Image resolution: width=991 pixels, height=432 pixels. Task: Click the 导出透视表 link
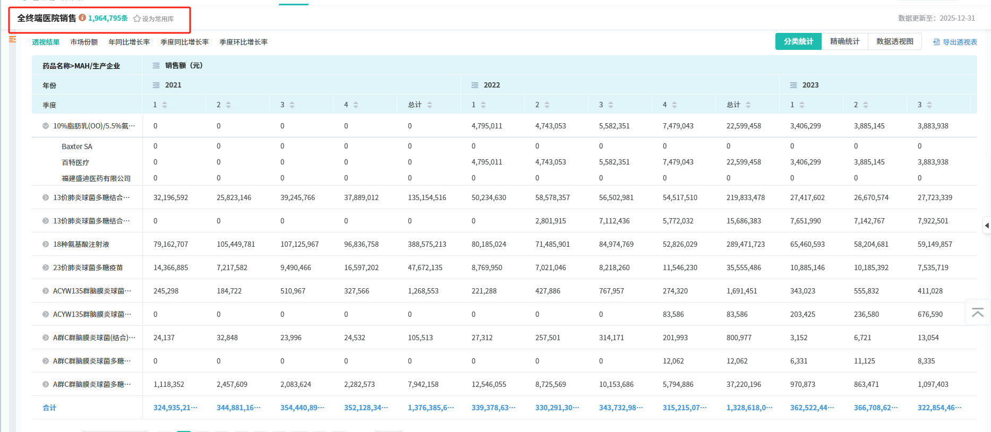point(960,42)
